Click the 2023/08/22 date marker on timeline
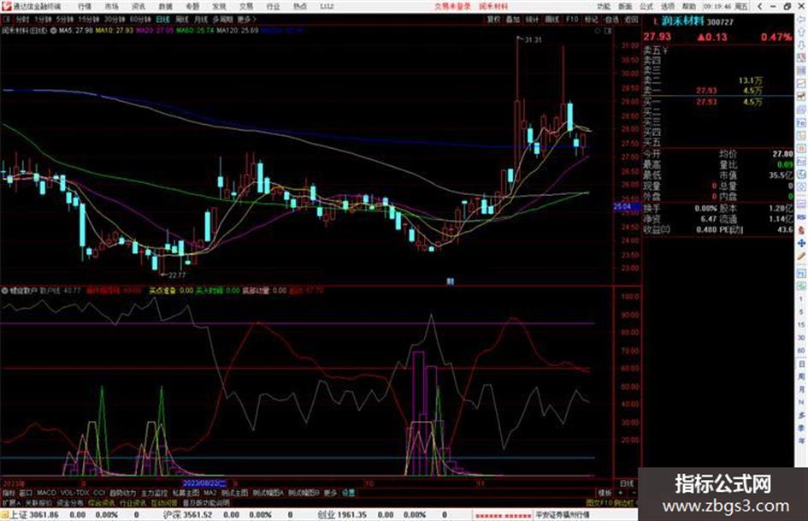The height and width of the screenshot is (521, 808). [x=204, y=484]
